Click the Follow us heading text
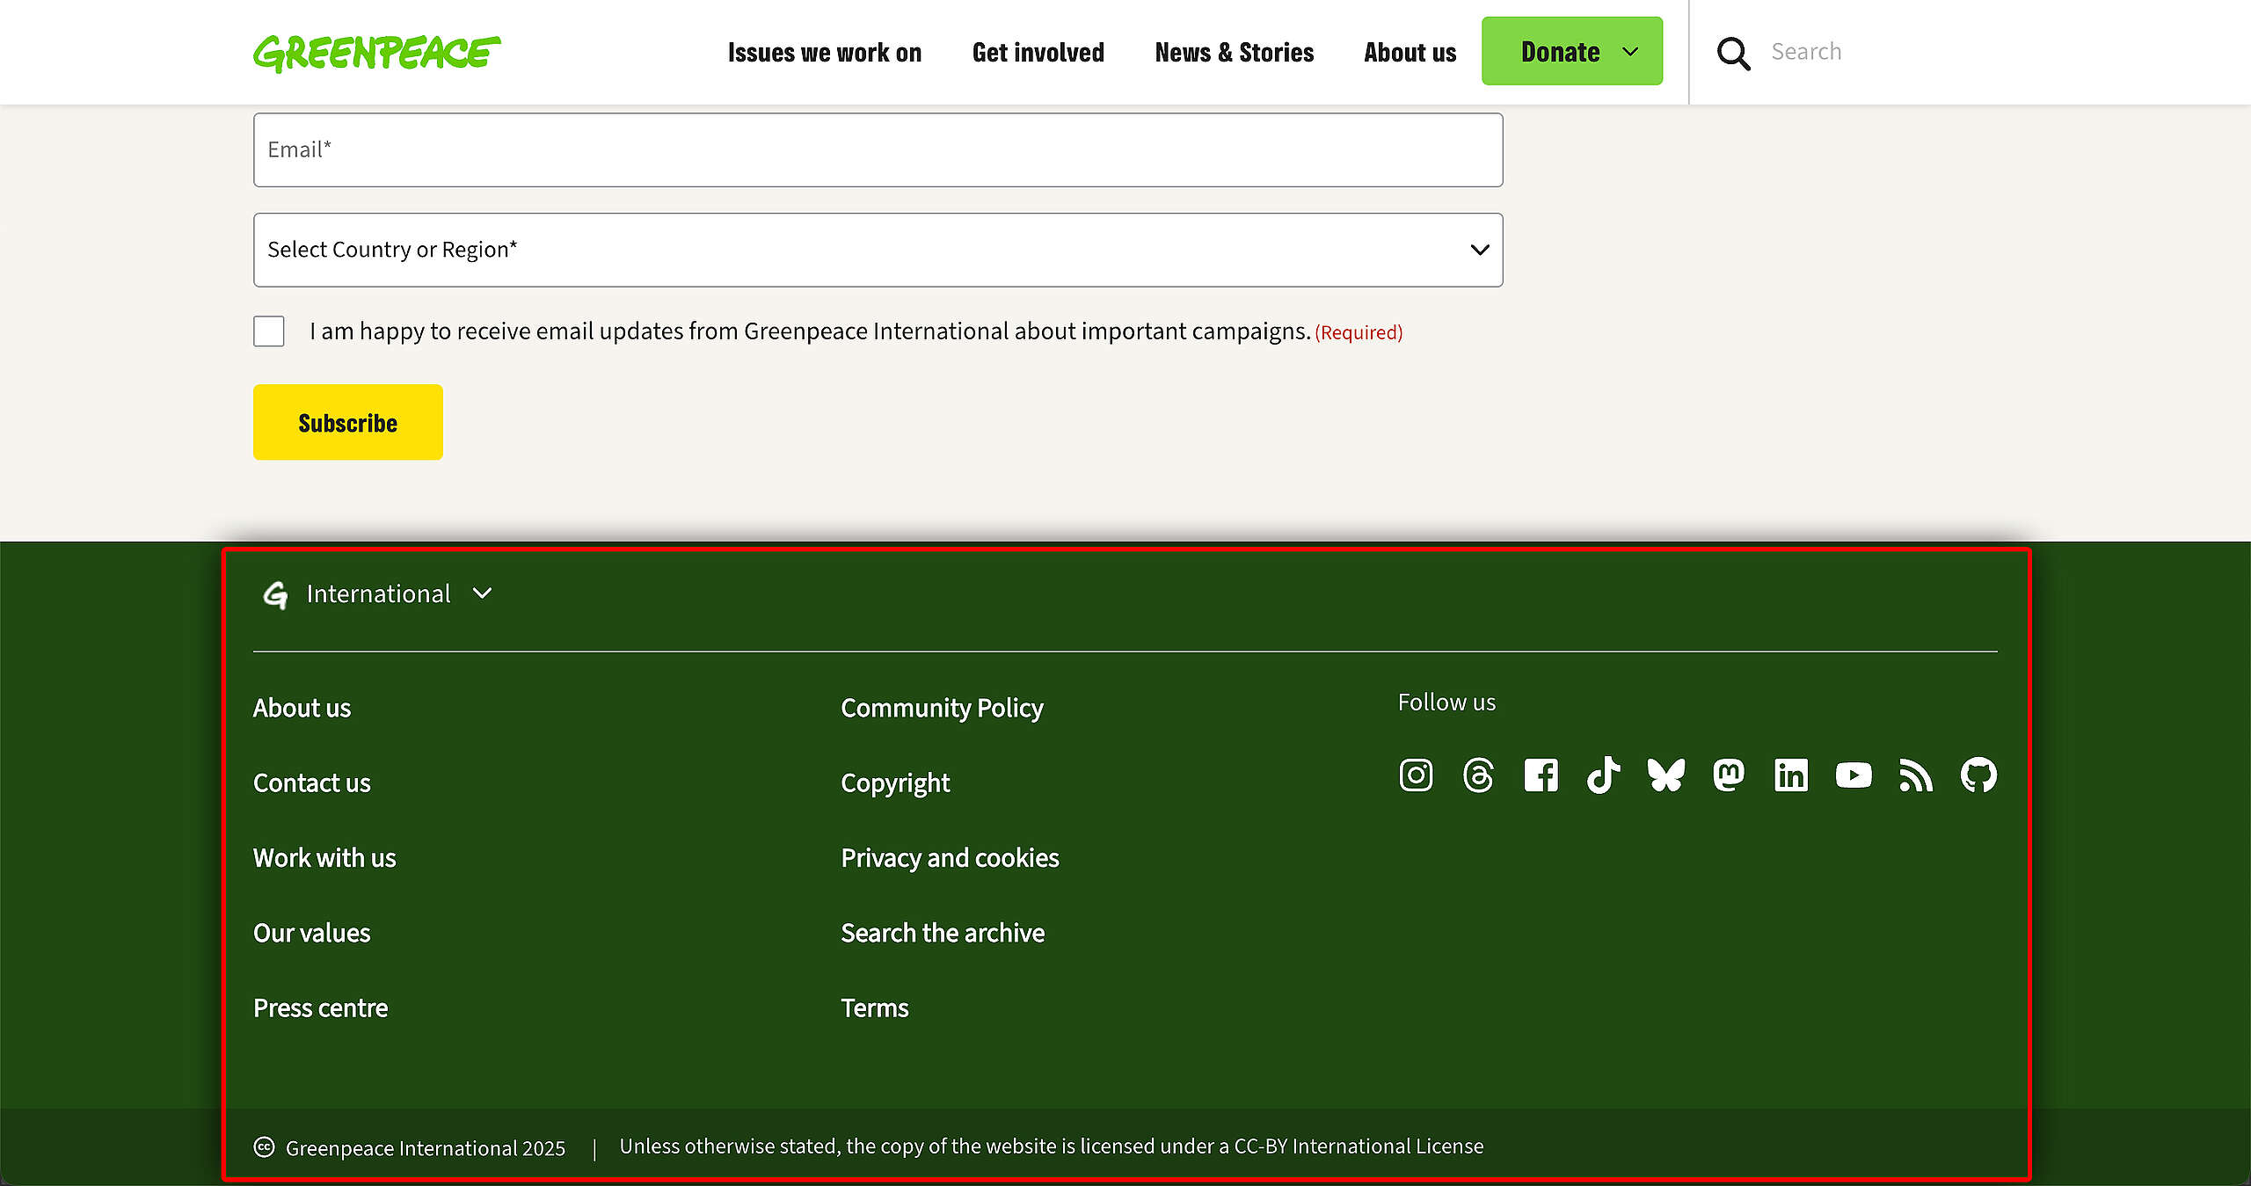This screenshot has width=2251, height=1186. click(1446, 702)
